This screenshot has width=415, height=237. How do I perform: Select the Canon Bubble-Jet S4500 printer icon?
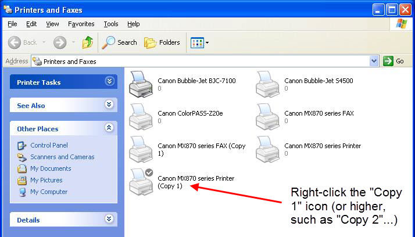coord(267,84)
